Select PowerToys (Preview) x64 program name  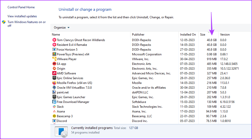[73, 54]
